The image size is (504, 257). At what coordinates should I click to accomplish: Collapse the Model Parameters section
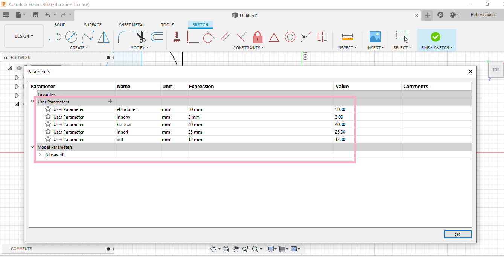coord(33,147)
